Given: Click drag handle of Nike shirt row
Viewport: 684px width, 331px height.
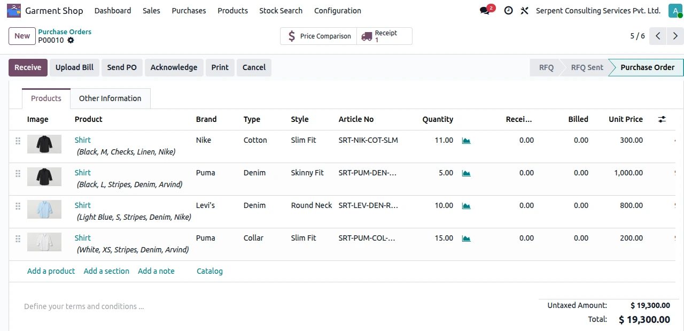Looking at the screenshot, I should click(18, 141).
